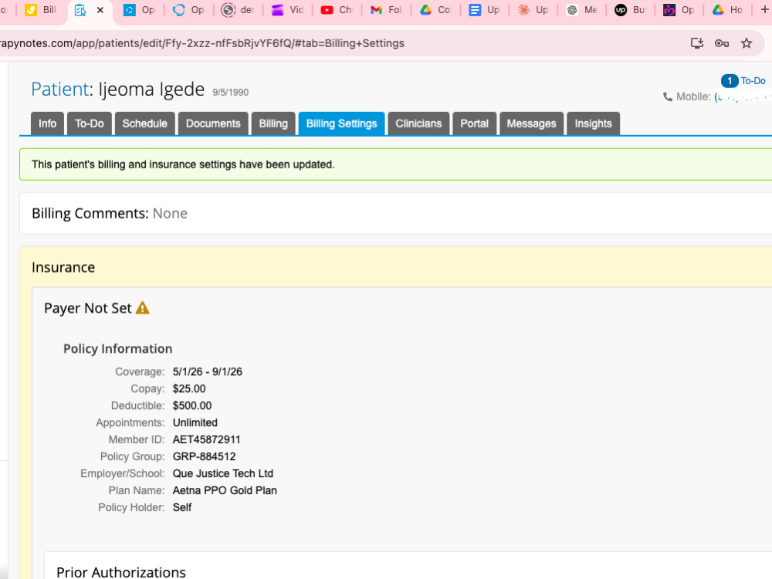Open the Upwork Bu browser tab
This screenshot has width=772, height=579.
[631, 10]
